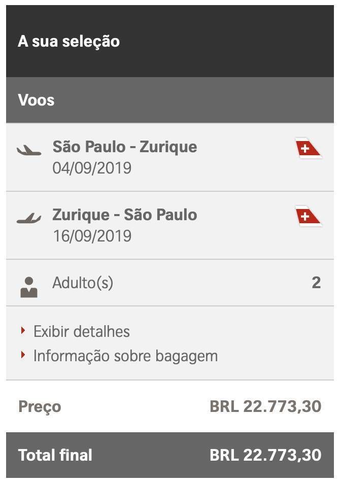Click the Total final amount BRL 22.773,30

click(x=265, y=455)
